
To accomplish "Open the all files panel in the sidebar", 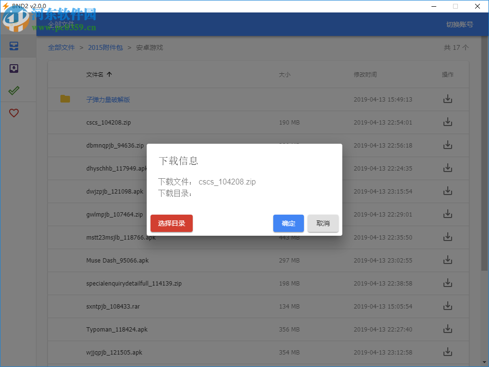I will (x=13, y=46).
